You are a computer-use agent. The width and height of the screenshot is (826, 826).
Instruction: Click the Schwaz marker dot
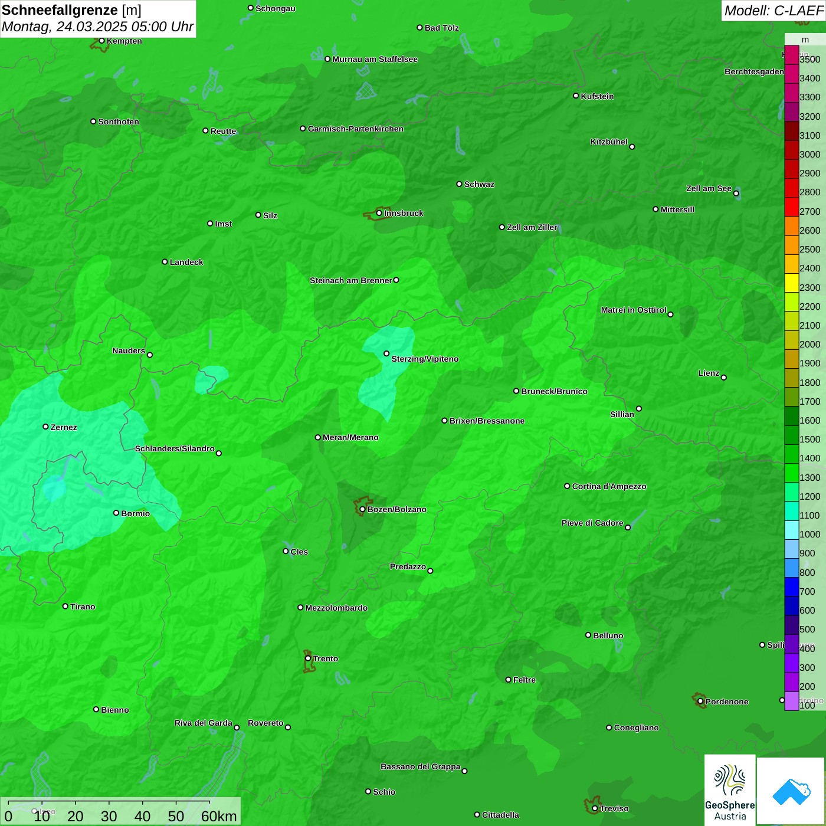459,184
